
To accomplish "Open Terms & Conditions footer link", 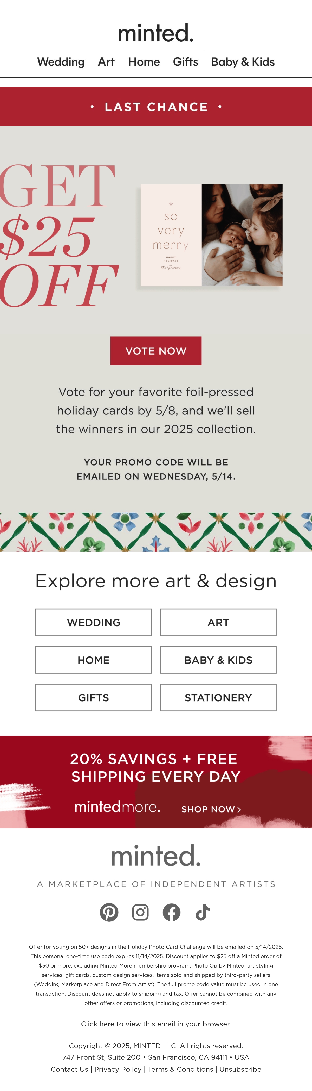I will coord(180,1069).
